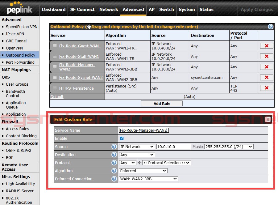Delete the Fix-Route-Sysnet-WAN2 rule

(267, 77)
